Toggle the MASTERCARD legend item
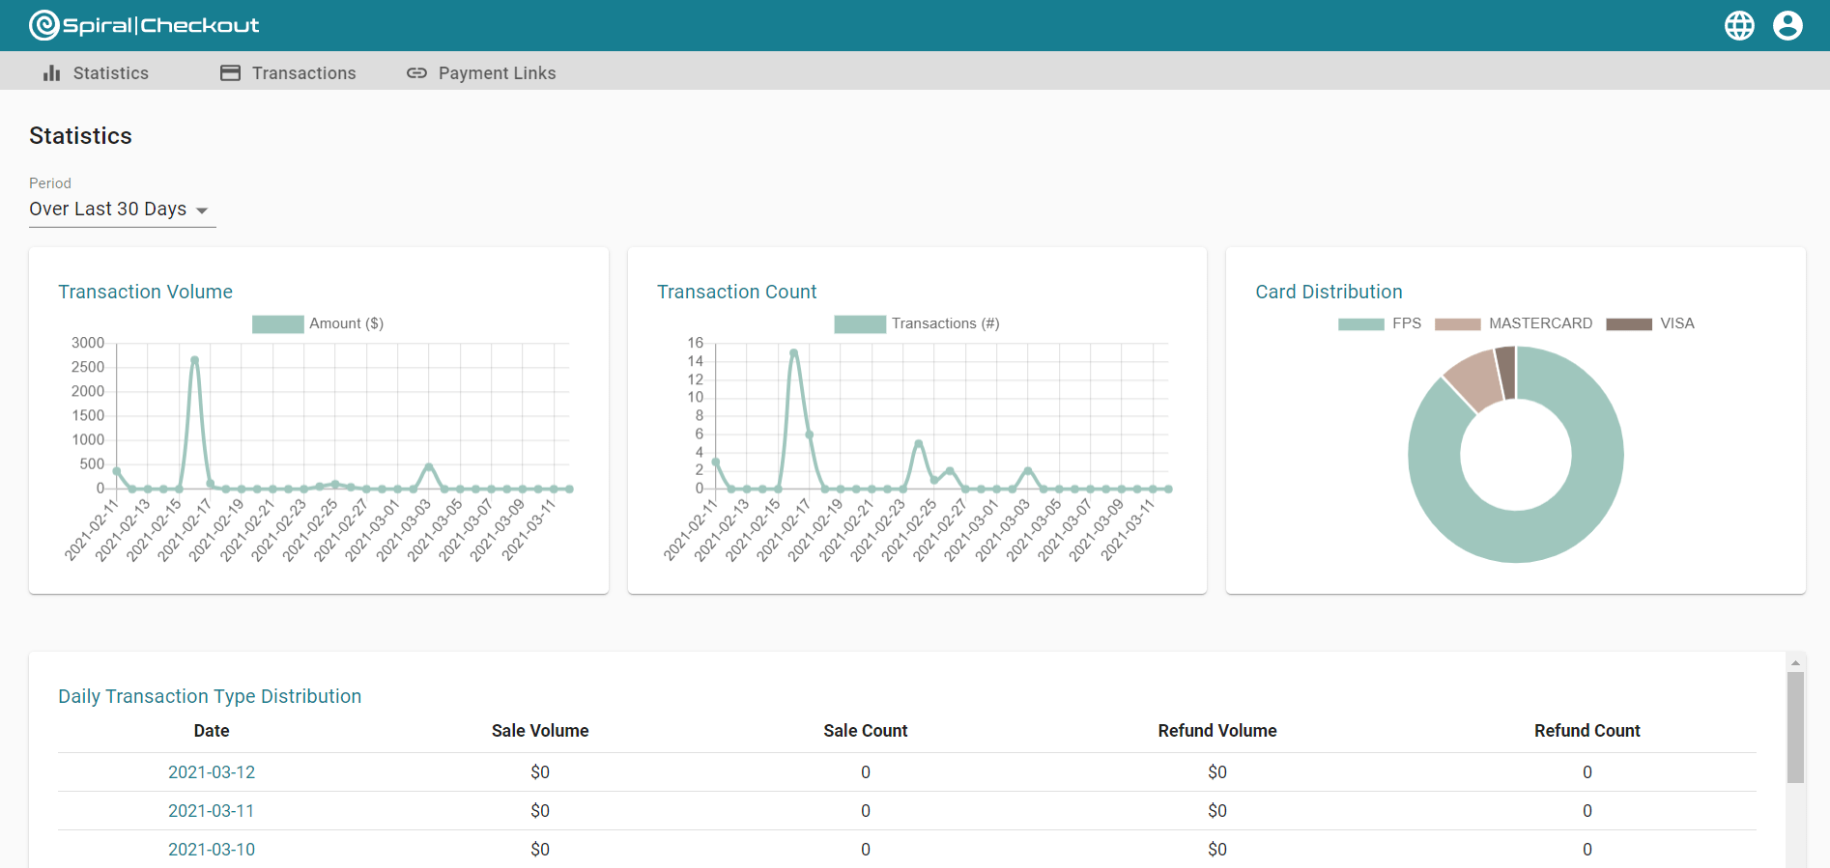The image size is (1830, 868). pyautogui.click(x=1513, y=324)
